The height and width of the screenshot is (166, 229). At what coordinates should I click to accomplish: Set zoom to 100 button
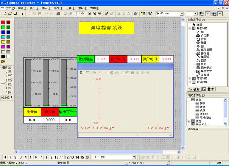pos(10,79)
